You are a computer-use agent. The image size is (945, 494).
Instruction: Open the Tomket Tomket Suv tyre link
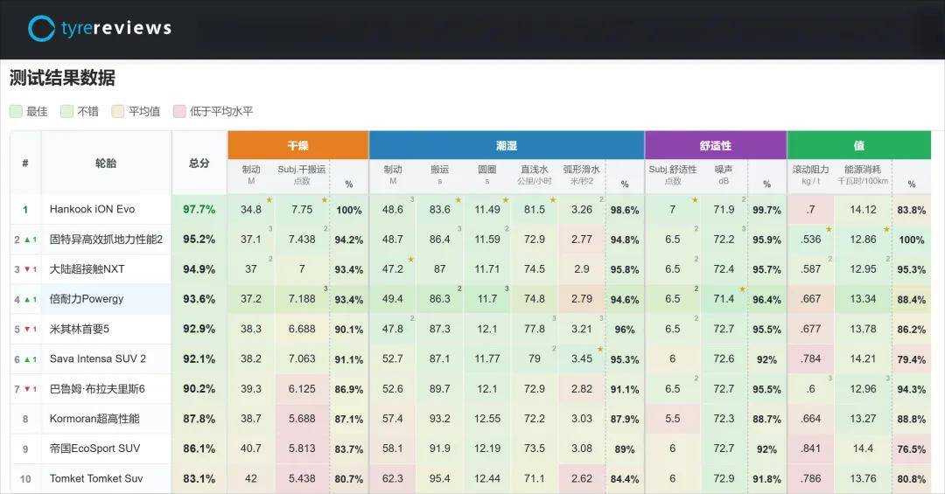(96, 478)
